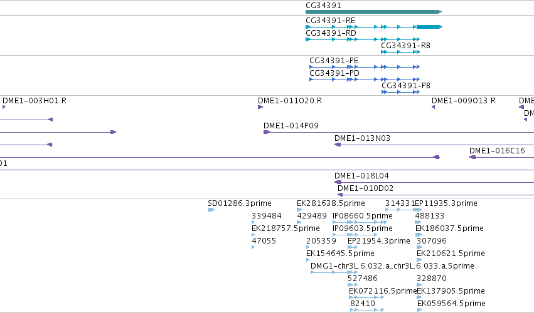
Task: Click the CG34391-PD protein label
Action: point(334,73)
